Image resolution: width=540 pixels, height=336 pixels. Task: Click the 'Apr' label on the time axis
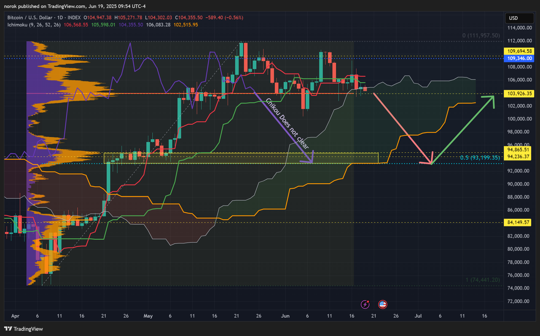tap(15, 316)
